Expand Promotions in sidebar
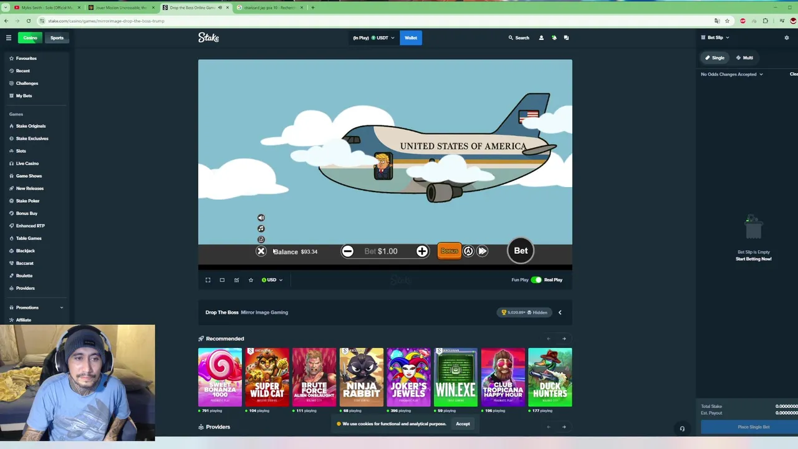Viewport: 798px width, 449px height. [x=36, y=307]
